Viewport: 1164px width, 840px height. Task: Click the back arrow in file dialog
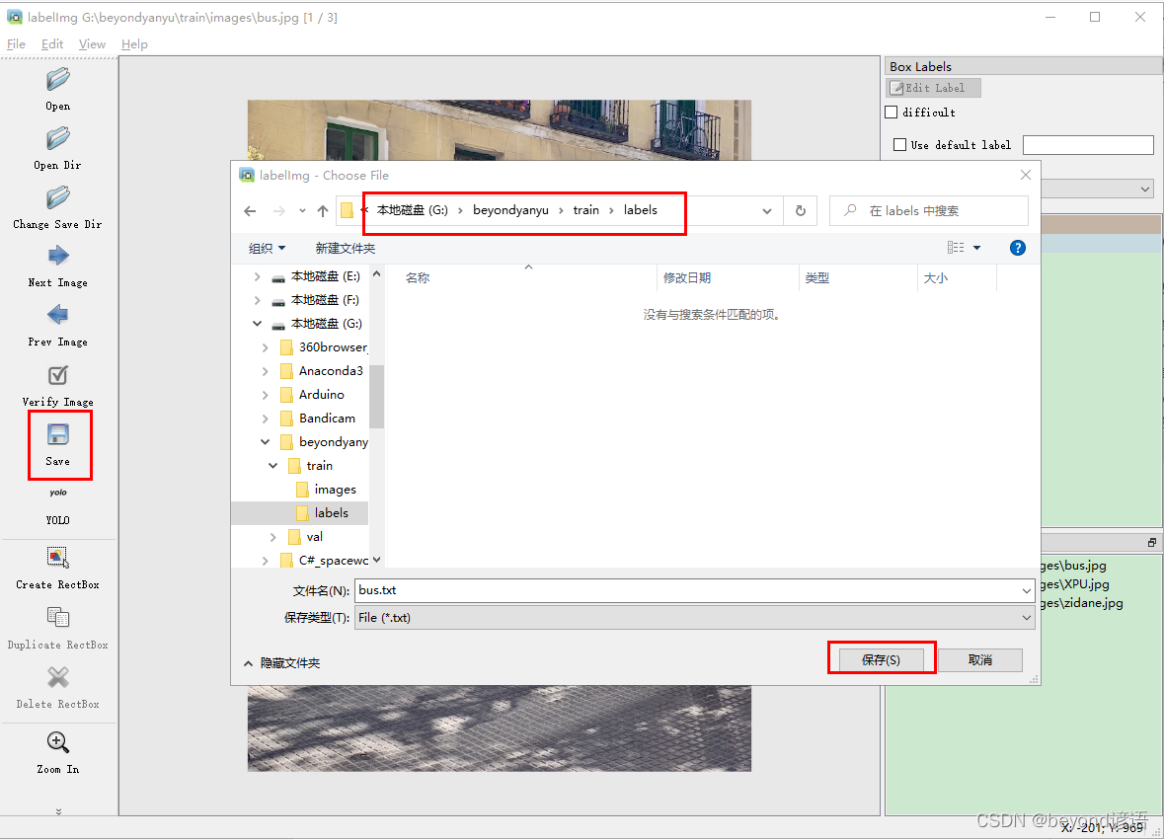pyautogui.click(x=250, y=211)
